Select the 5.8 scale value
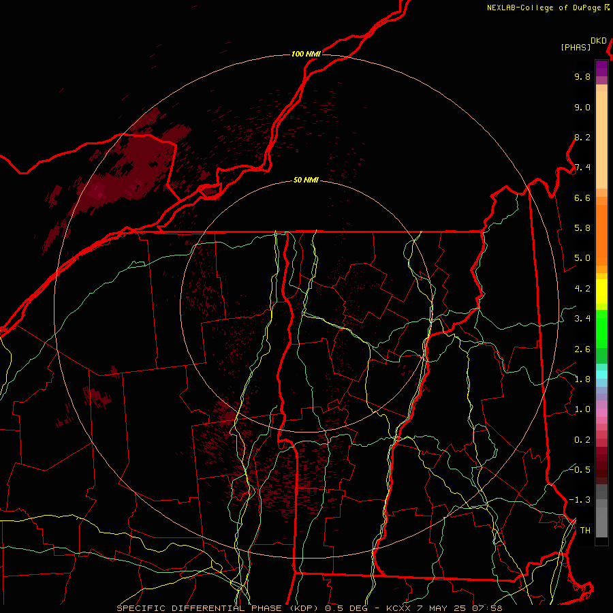 click(582, 228)
